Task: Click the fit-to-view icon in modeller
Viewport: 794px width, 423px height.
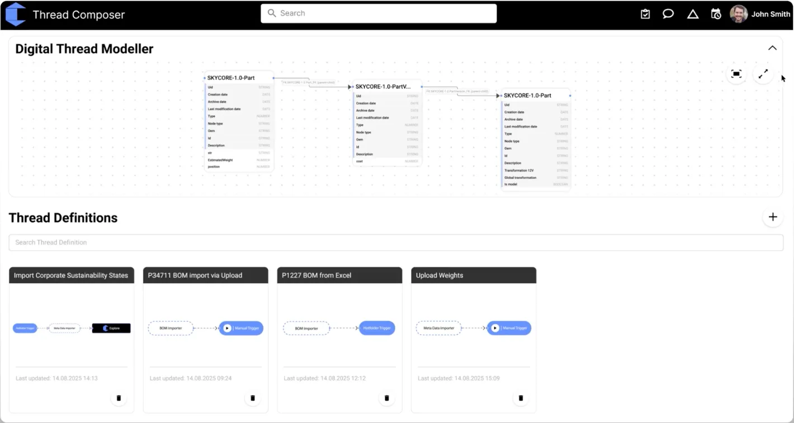Action: [736, 74]
